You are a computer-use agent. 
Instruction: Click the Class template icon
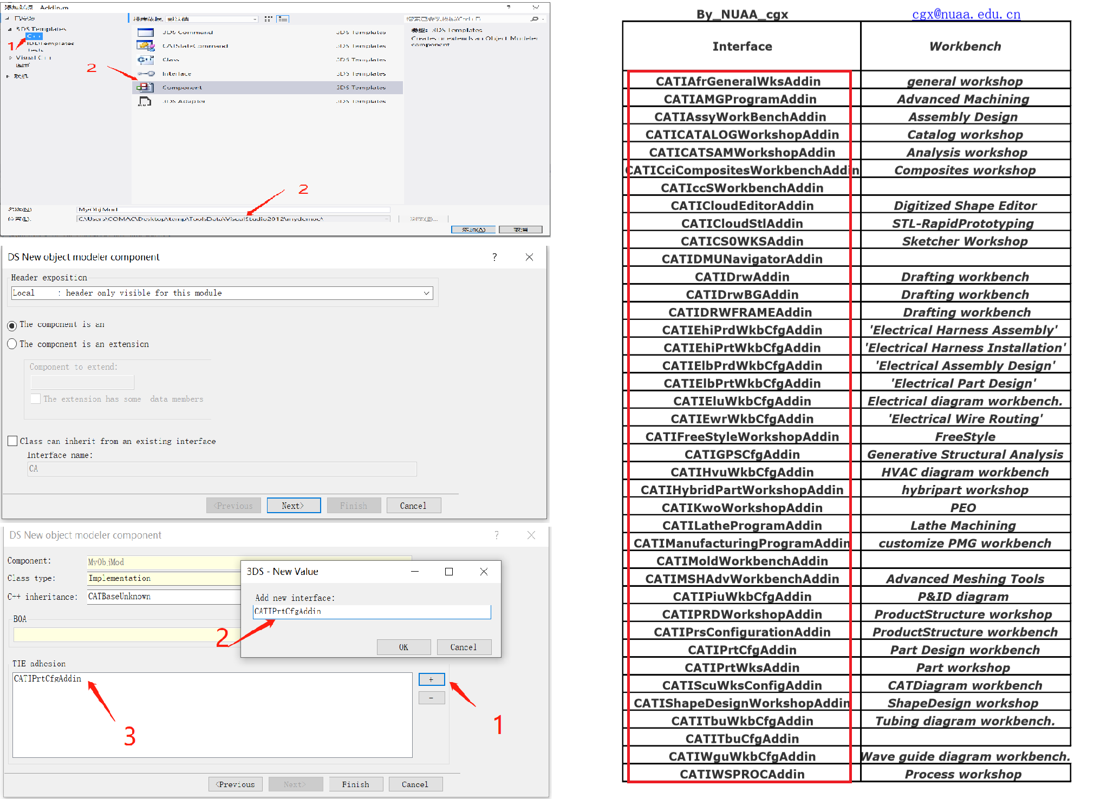[x=145, y=60]
